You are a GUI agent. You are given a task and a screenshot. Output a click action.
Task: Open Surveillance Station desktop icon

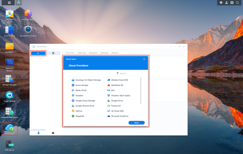pos(28,30)
